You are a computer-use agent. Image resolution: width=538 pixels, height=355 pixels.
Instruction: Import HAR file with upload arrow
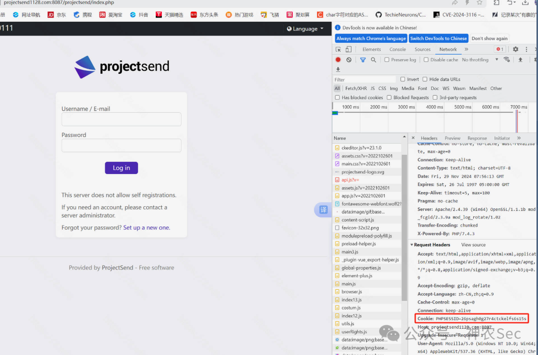point(520,59)
